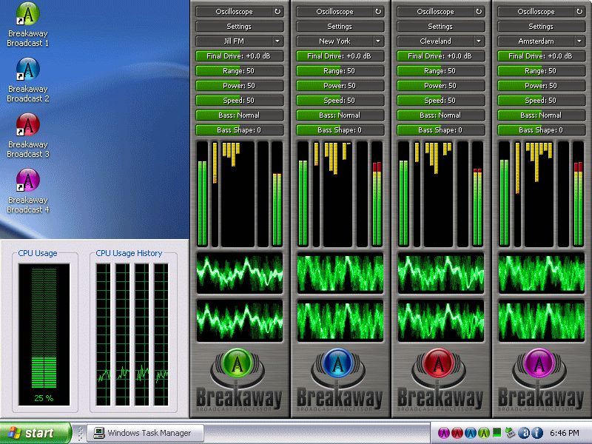The width and height of the screenshot is (592, 444).
Task: Adjust Final Drive slider in New York panel
Action: (340, 56)
